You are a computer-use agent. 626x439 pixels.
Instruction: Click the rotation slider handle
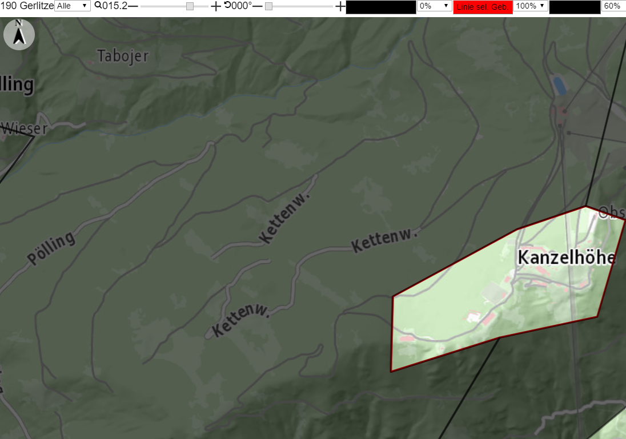[268, 6]
